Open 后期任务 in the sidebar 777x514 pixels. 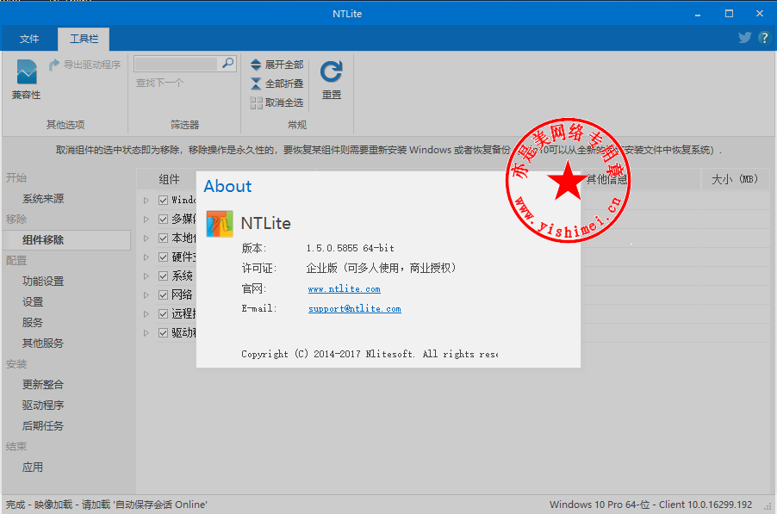43,426
